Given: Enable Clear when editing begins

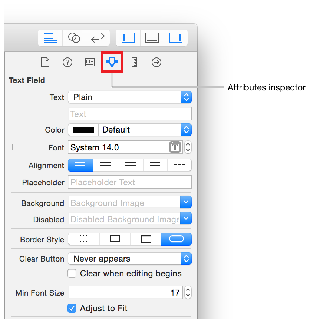Looking at the screenshot, I should coord(72,274).
